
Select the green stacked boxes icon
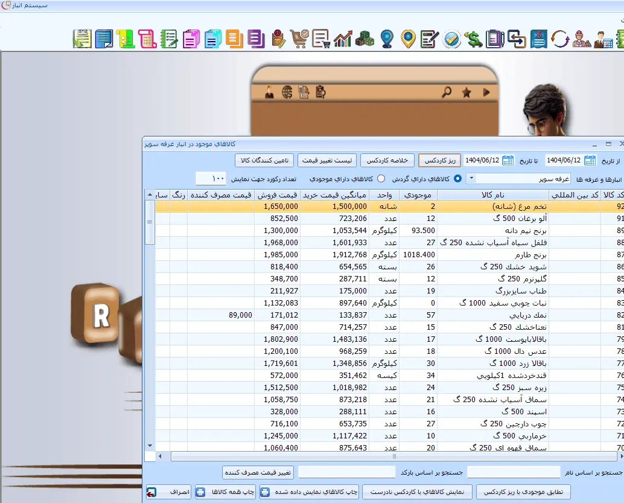click(365, 39)
